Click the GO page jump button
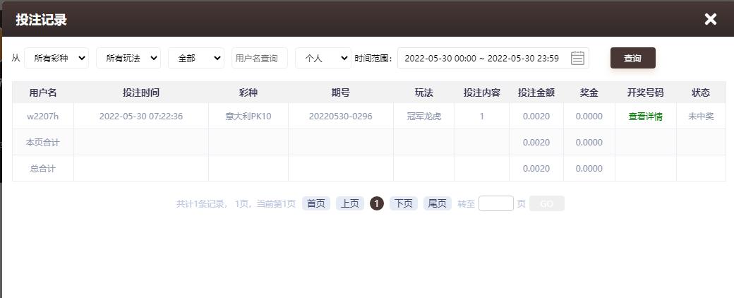The height and width of the screenshot is (298, 734). [x=547, y=203]
